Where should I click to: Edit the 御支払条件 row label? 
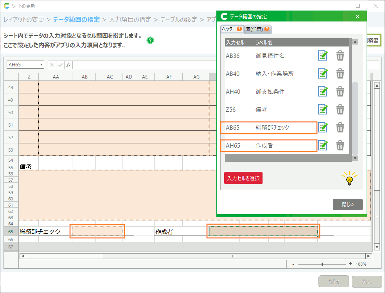click(x=322, y=92)
